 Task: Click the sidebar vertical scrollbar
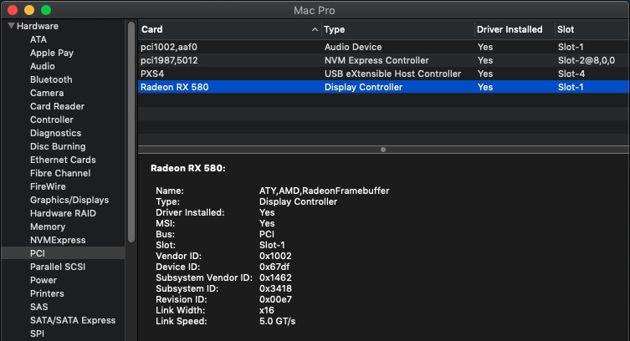131,125
